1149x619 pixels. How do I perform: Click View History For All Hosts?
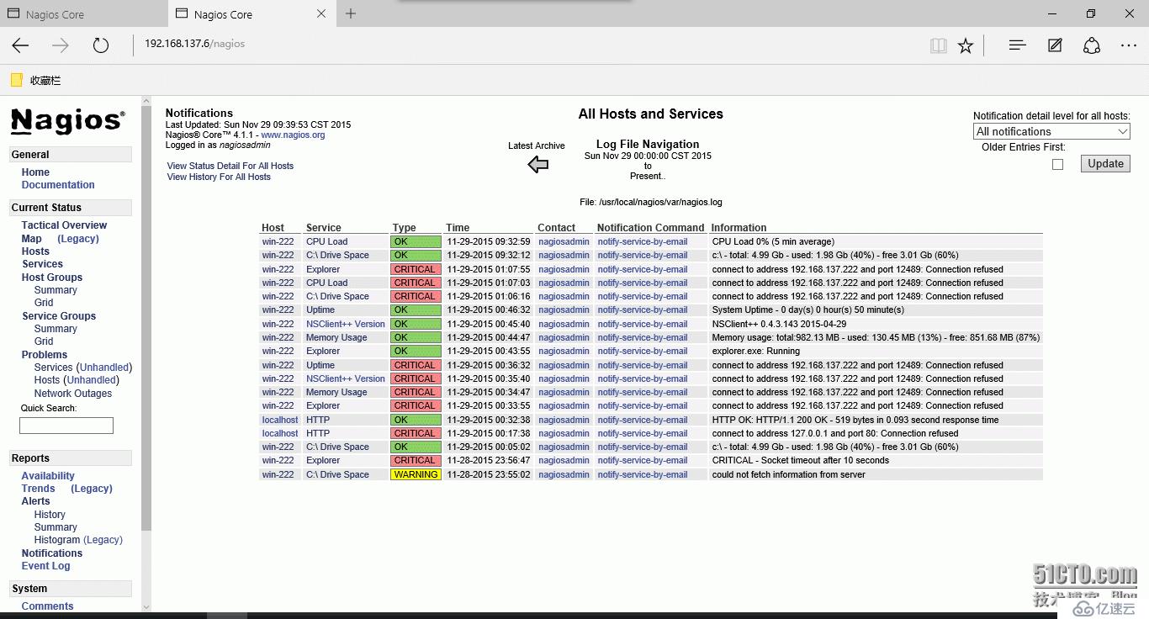coord(219,177)
